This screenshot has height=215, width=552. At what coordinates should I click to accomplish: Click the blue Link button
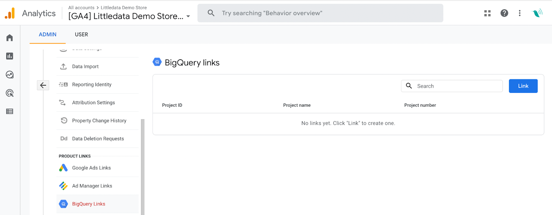coord(523,86)
